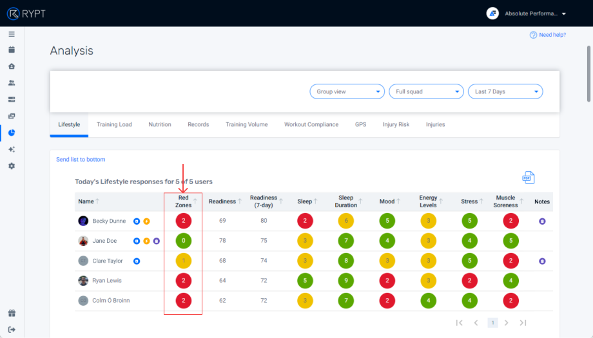
Task: Click Clare Taylor's blue badge icon
Action: [137, 261]
